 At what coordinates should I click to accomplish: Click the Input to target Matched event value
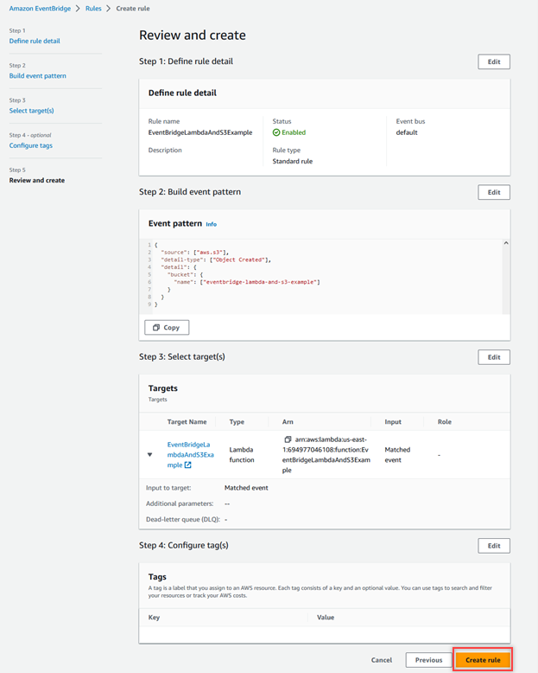246,488
